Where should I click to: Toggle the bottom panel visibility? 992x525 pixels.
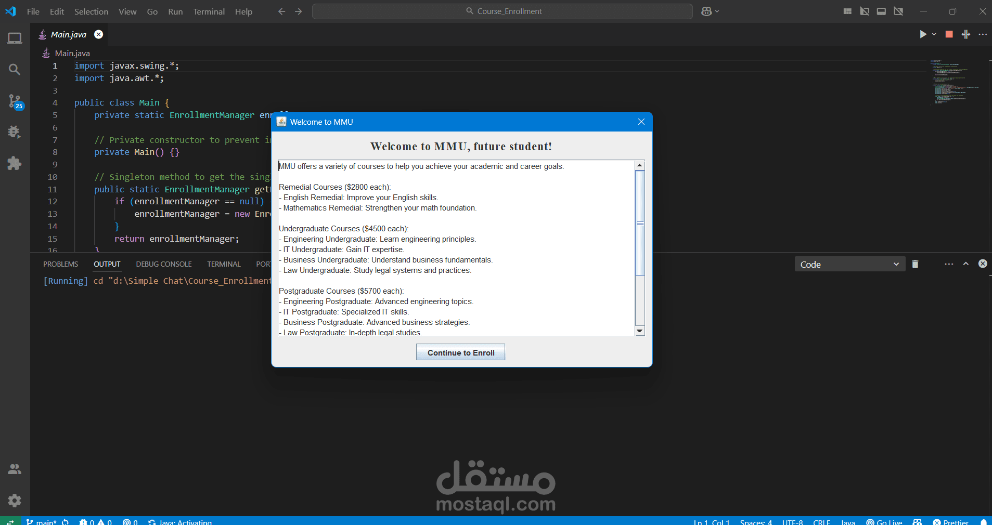click(881, 11)
